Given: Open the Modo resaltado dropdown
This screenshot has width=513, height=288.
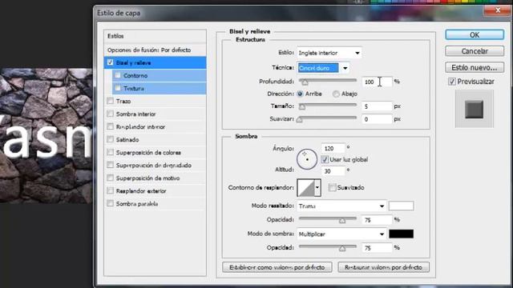Looking at the screenshot, I should click(341, 206).
